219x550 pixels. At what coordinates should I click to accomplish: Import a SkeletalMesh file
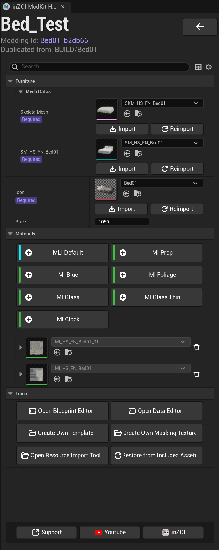(x=122, y=129)
